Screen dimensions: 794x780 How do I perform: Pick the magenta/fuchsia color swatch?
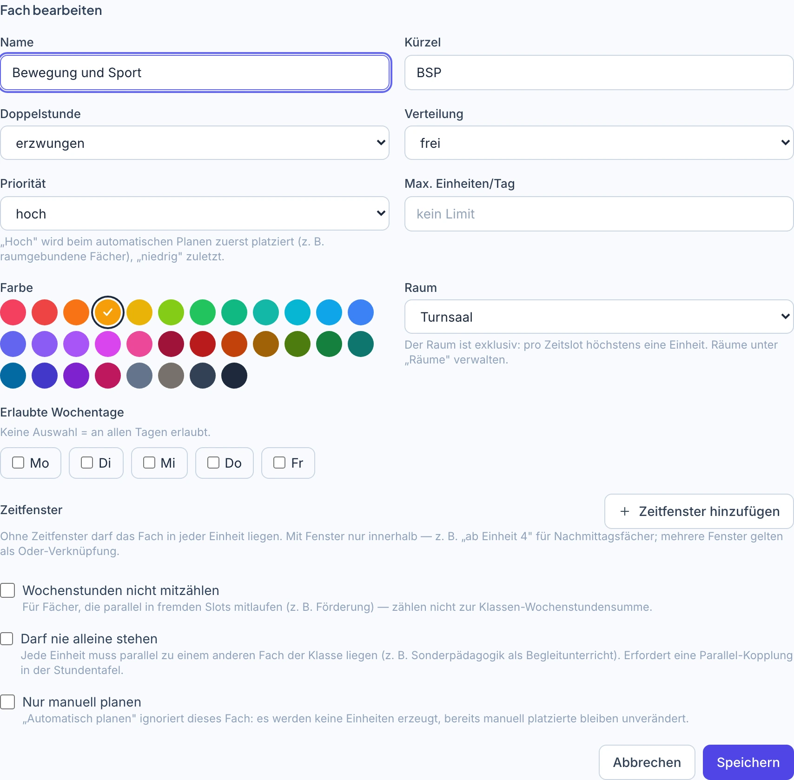(108, 344)
